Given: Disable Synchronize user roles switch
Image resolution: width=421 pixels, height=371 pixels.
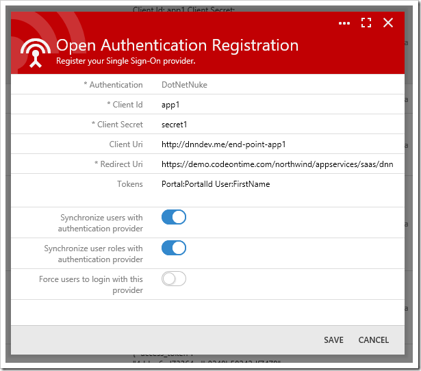Looking at the screenshot, I should click(174, 248).
